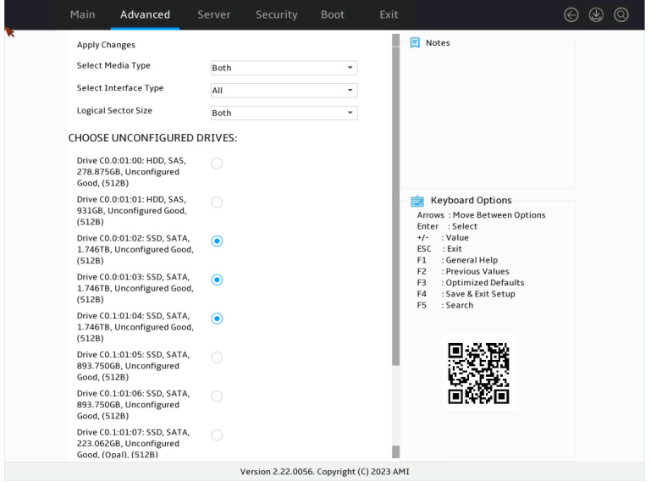Click the Notes panel icon
This screenshot has width=651, height=482.
[414, 43]
